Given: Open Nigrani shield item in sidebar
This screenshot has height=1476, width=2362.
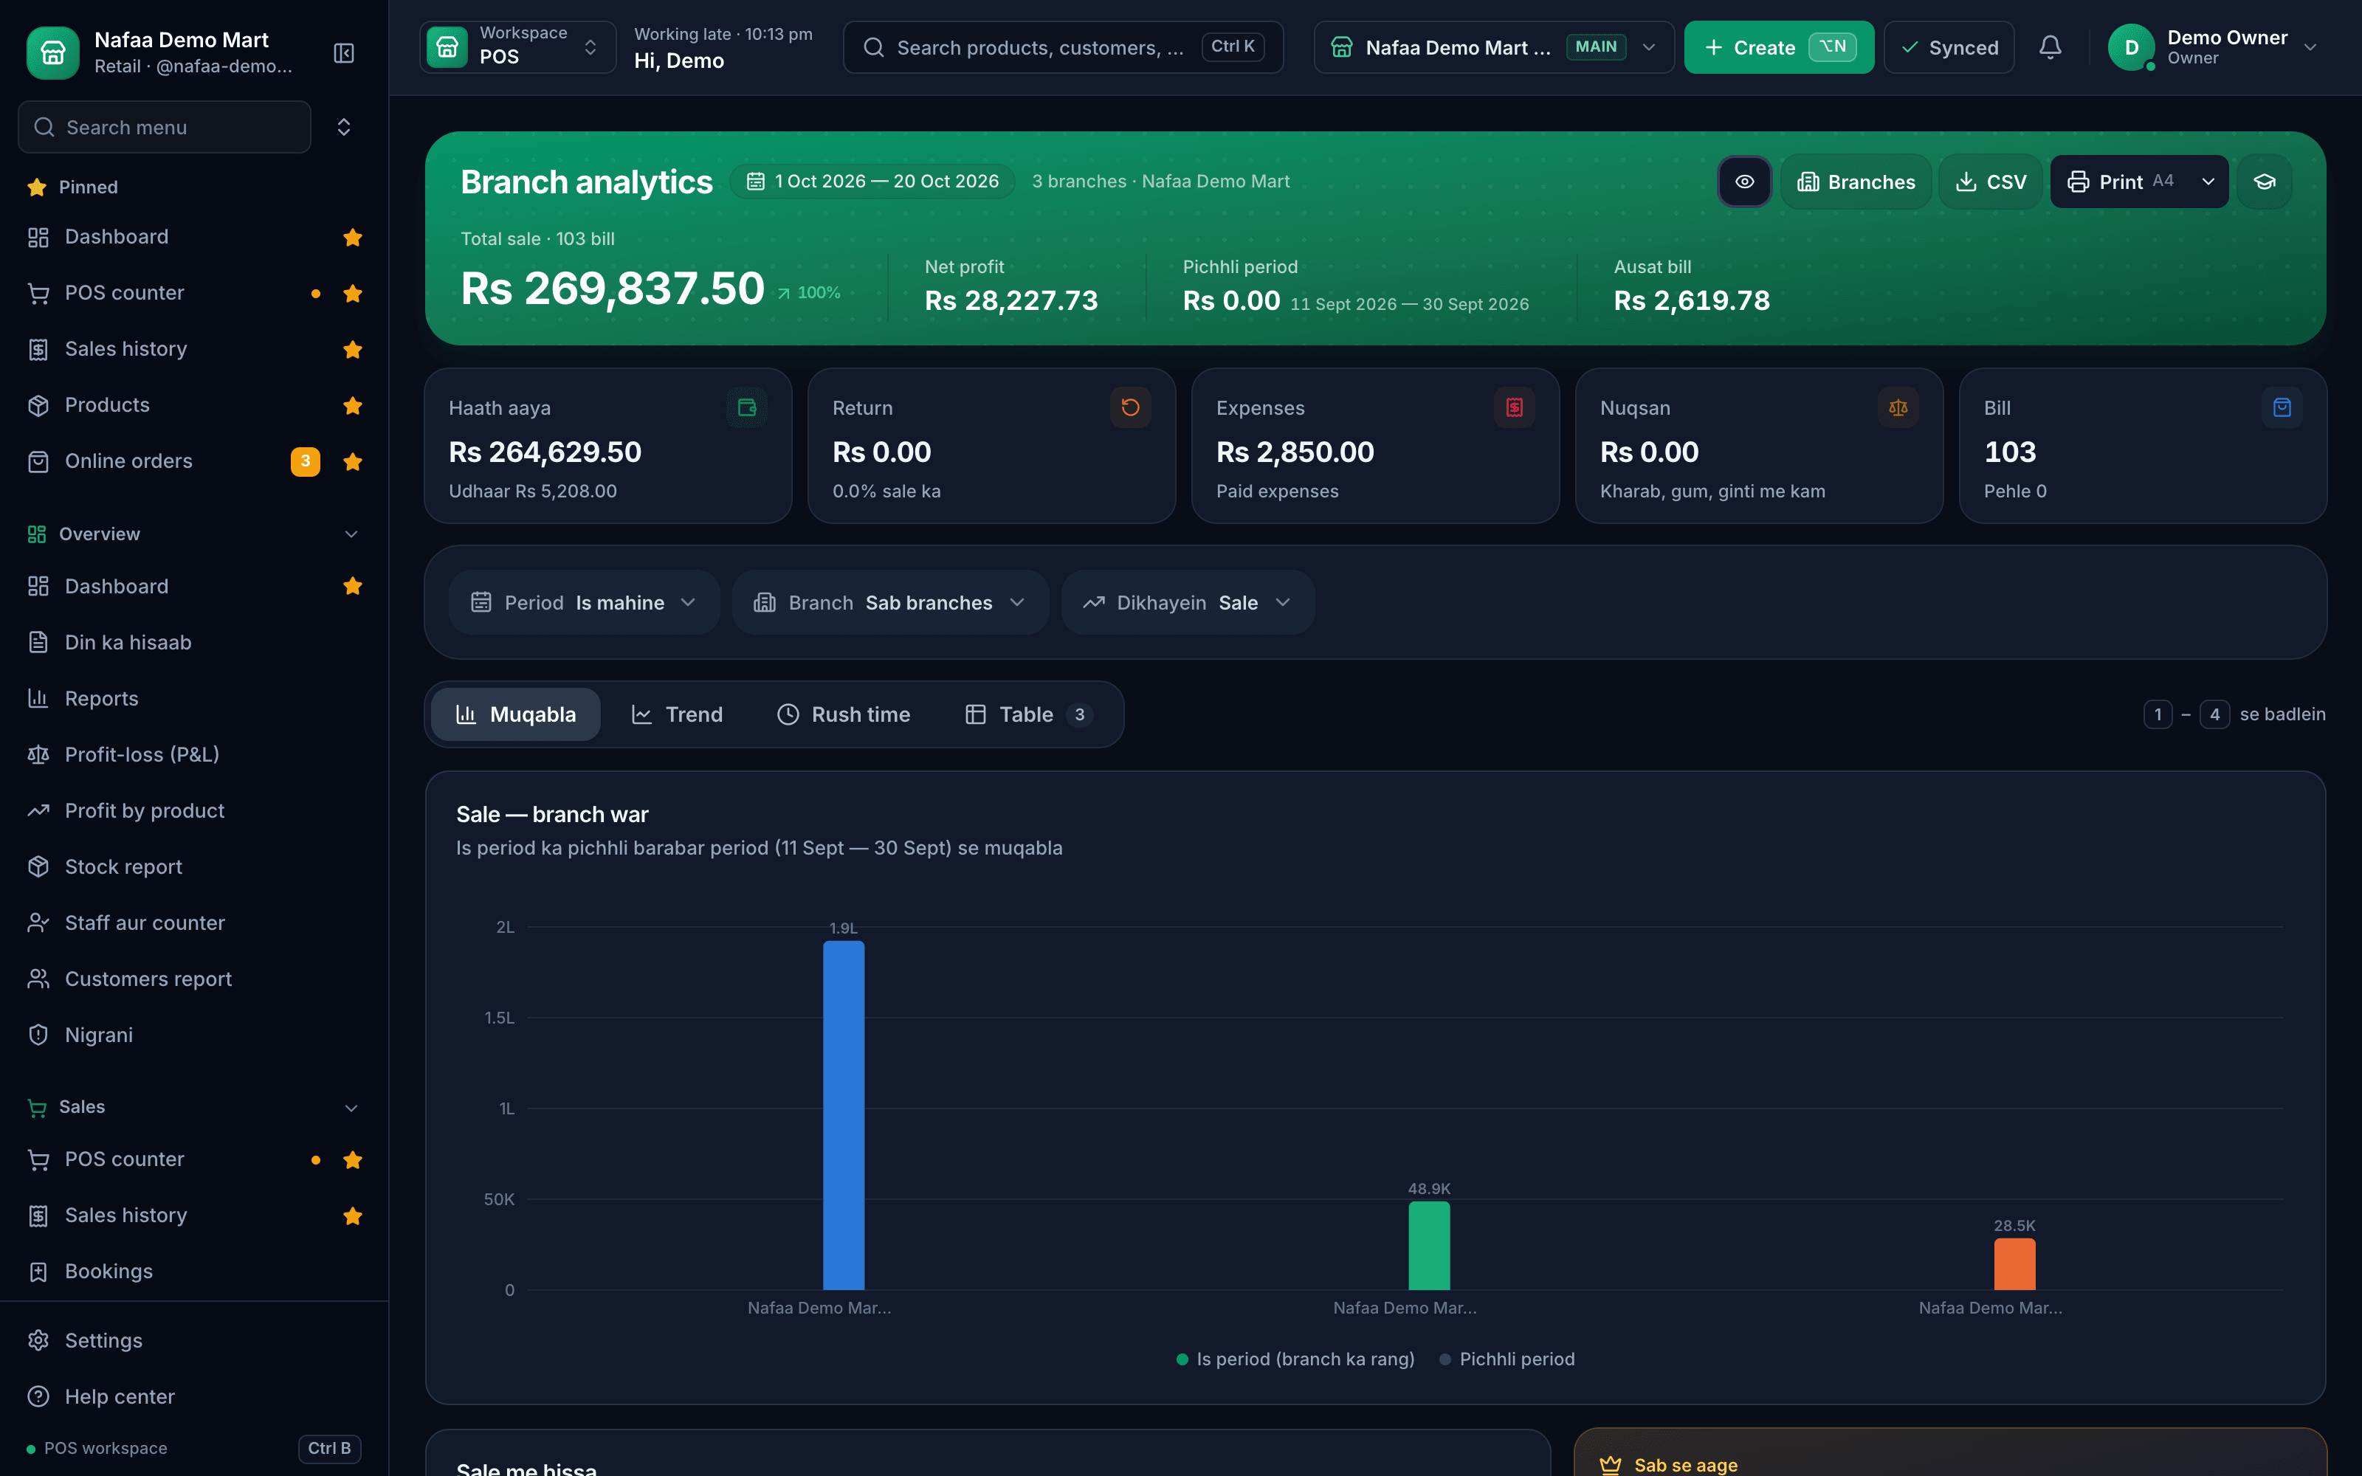Looking at the screenshot, I should tap(194, 1035).
